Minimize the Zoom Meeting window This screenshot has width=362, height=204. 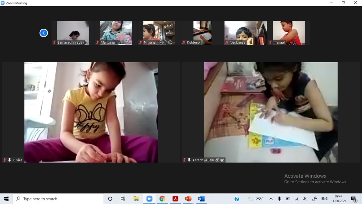[x=331, y=3]
